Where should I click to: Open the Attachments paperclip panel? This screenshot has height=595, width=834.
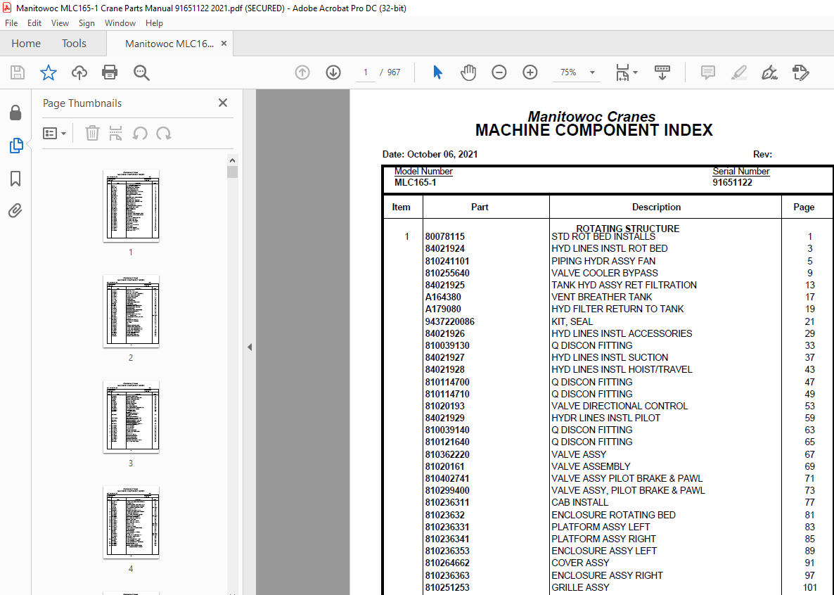(x=15, y=211)
